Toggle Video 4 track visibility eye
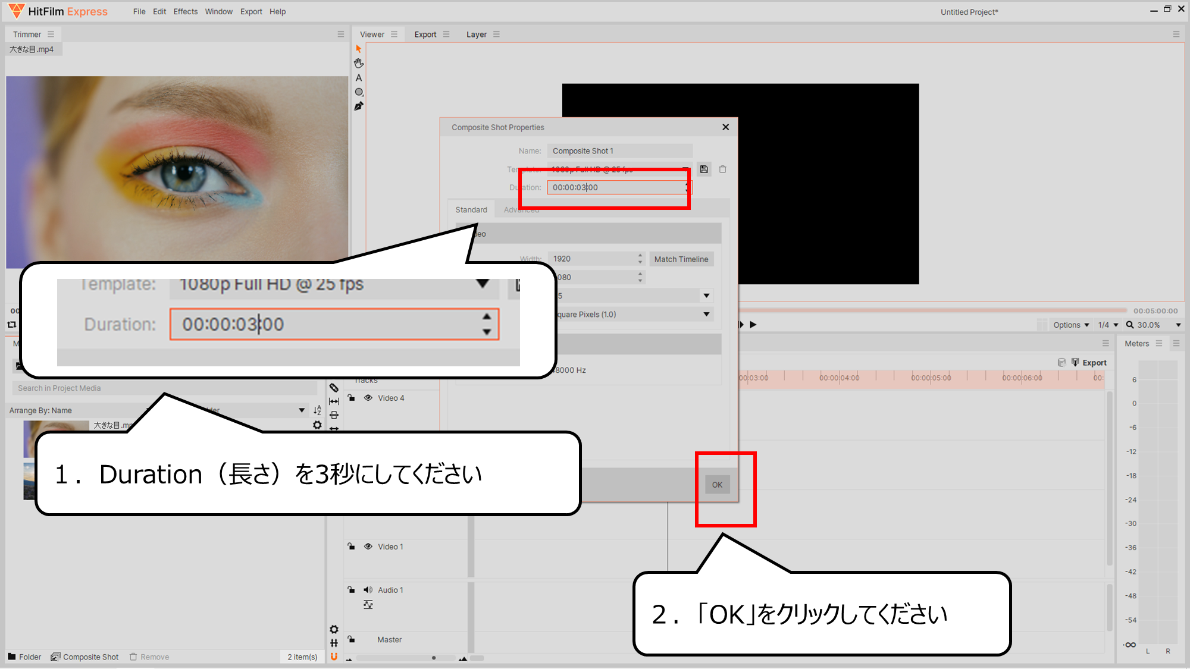The height and width of the screenshot is (669, 1190). tap(368, 398)
